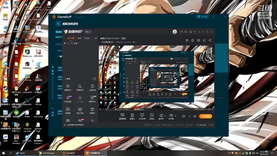277x156 pixels.
Task: Click the record video icon near start button
Action: [184, 116]
